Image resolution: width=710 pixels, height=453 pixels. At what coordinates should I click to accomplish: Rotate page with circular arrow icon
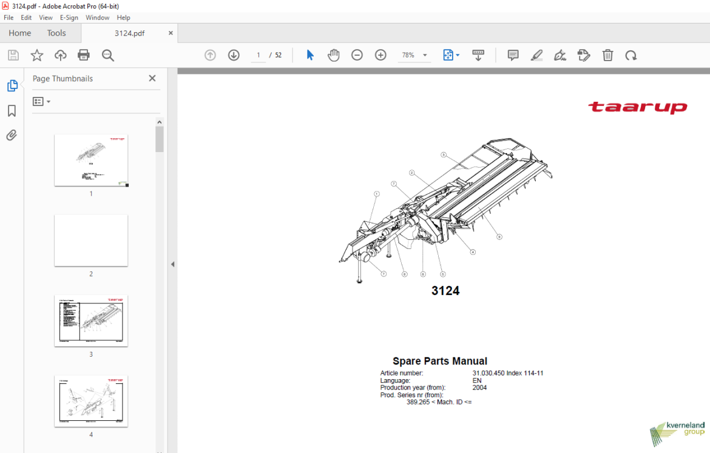[631, 55]
